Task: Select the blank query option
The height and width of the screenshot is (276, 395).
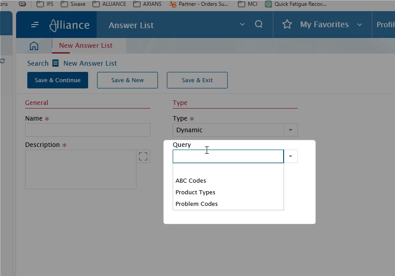Action: tap(228, 169)
